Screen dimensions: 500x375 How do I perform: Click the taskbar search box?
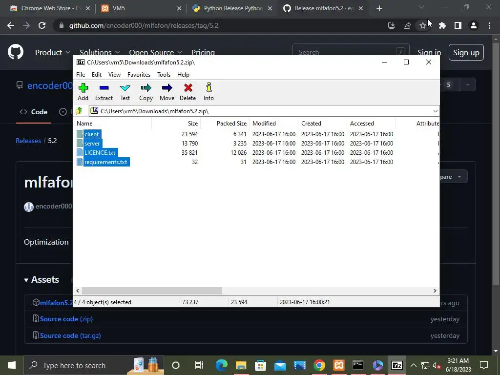point(94,365)
